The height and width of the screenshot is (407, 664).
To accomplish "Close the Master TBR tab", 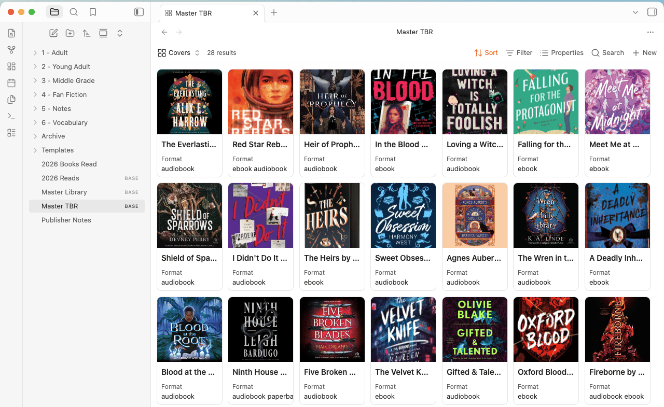I will [x=256, y=13].
